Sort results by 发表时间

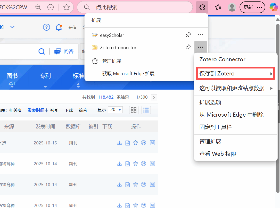(38, 110)
